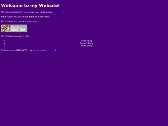Open the Neocities link in first paragraph

(58, 12)
